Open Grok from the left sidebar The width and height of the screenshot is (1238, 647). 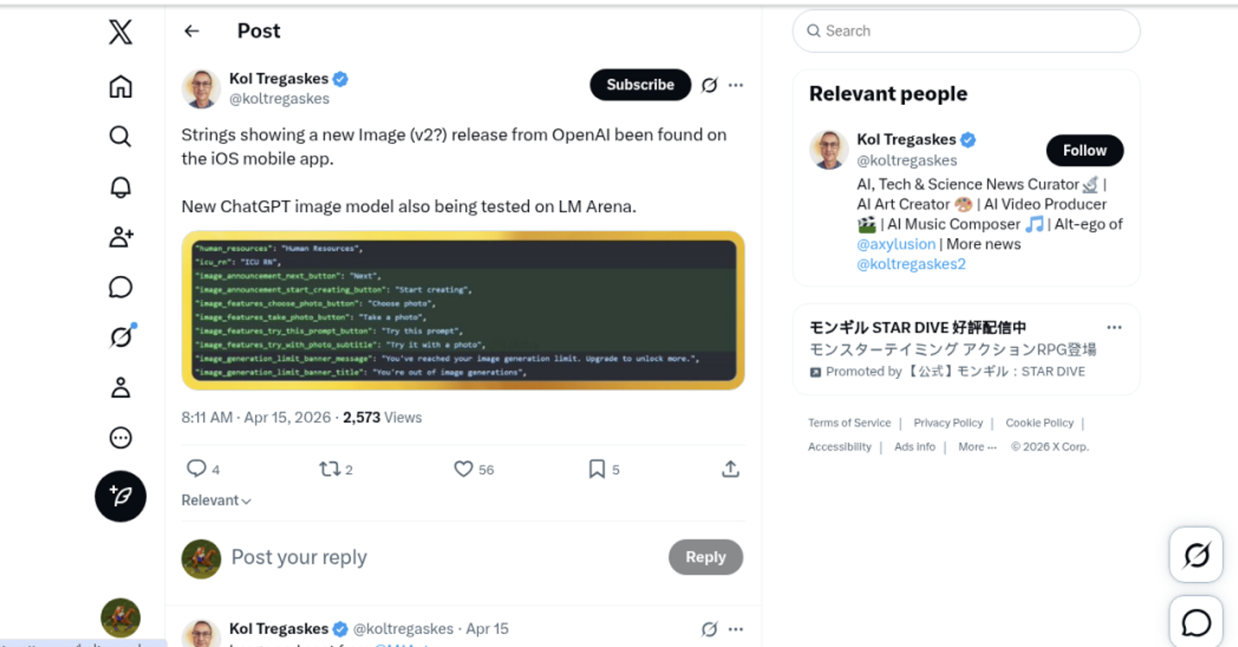point(121,336)
